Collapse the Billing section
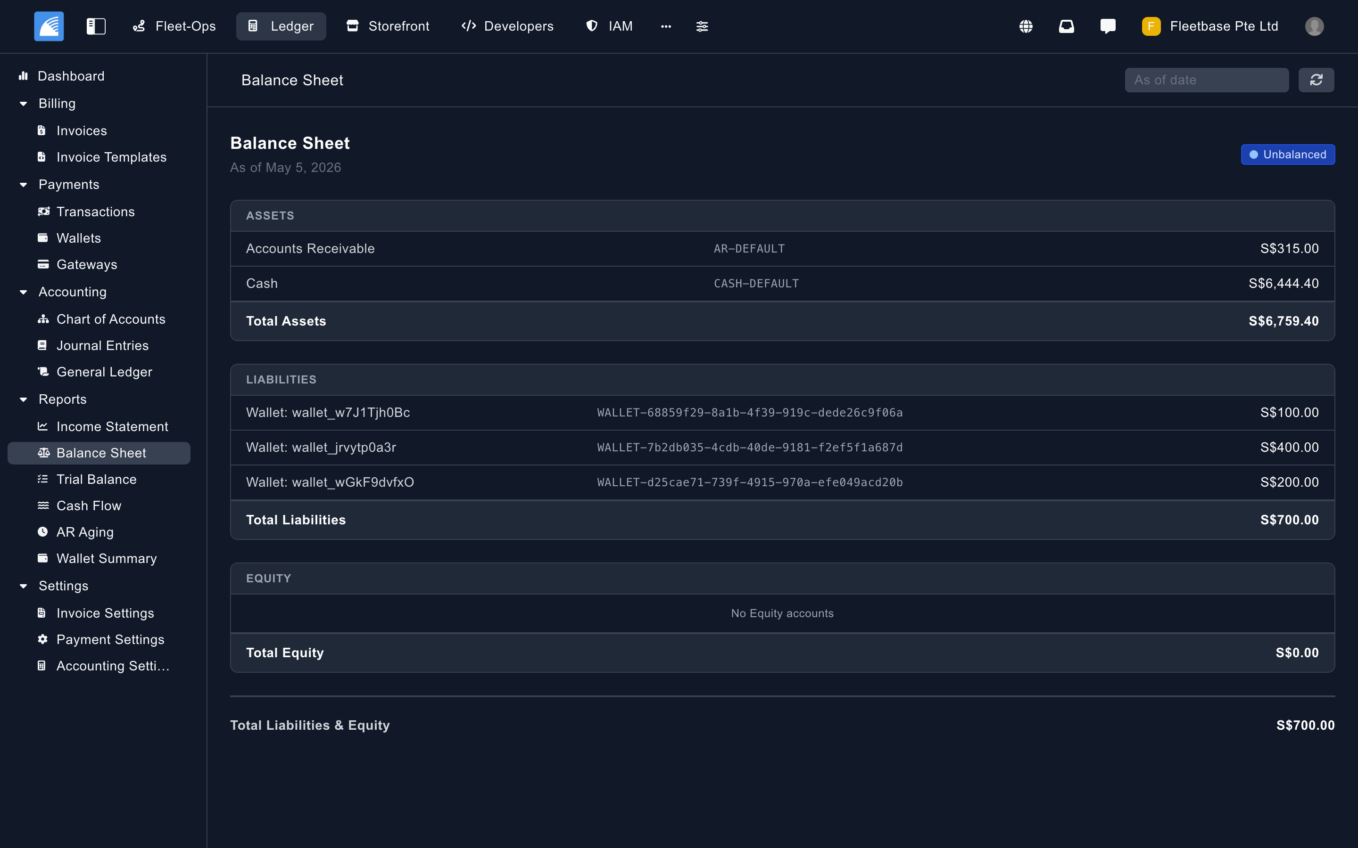The image size is (1358, 848). [24, 104]
